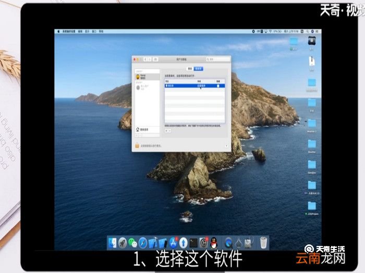Screen dimensions: 365x273
Task: Add a login item with plus button
Action: (166, 131)
